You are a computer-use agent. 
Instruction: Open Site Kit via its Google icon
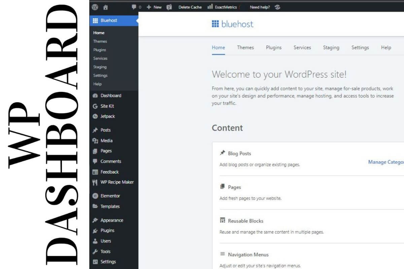pyautogui.click(x=95, y=106)
